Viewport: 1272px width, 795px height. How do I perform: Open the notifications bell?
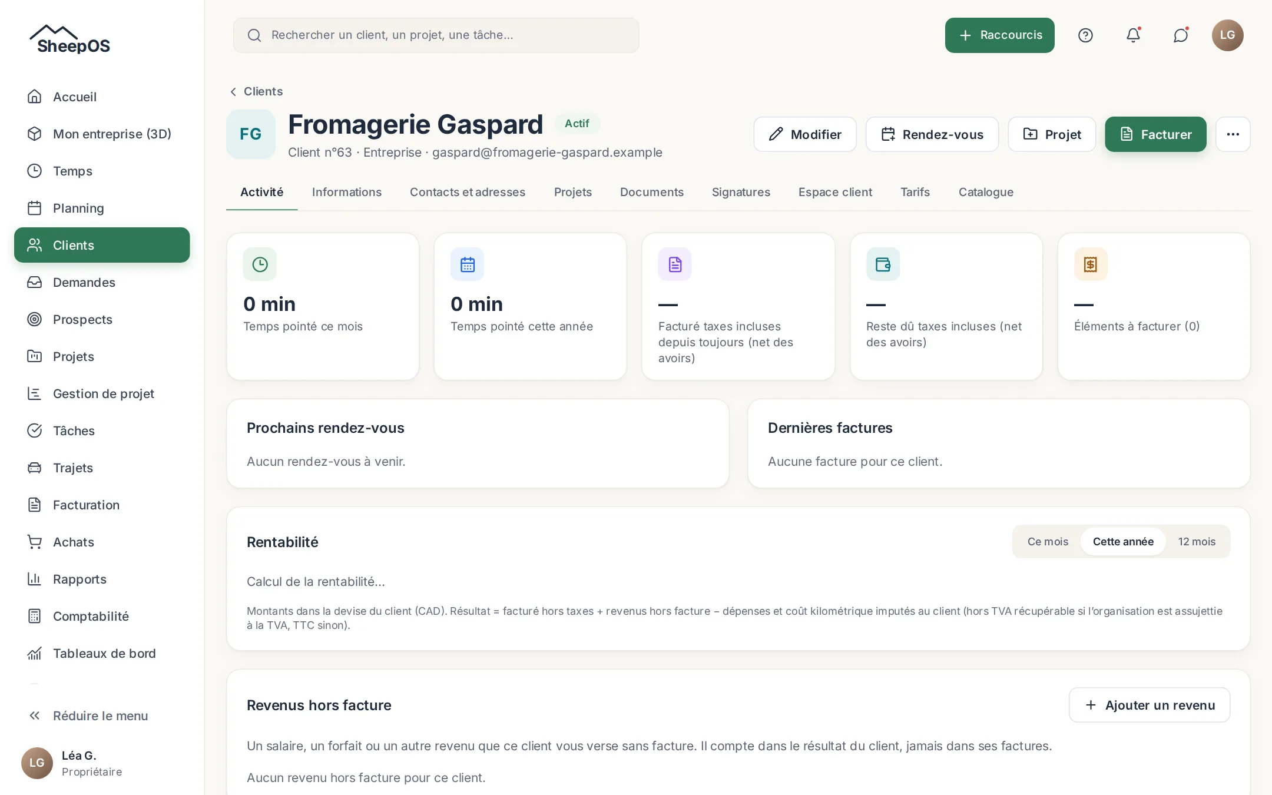(1133, 35)
